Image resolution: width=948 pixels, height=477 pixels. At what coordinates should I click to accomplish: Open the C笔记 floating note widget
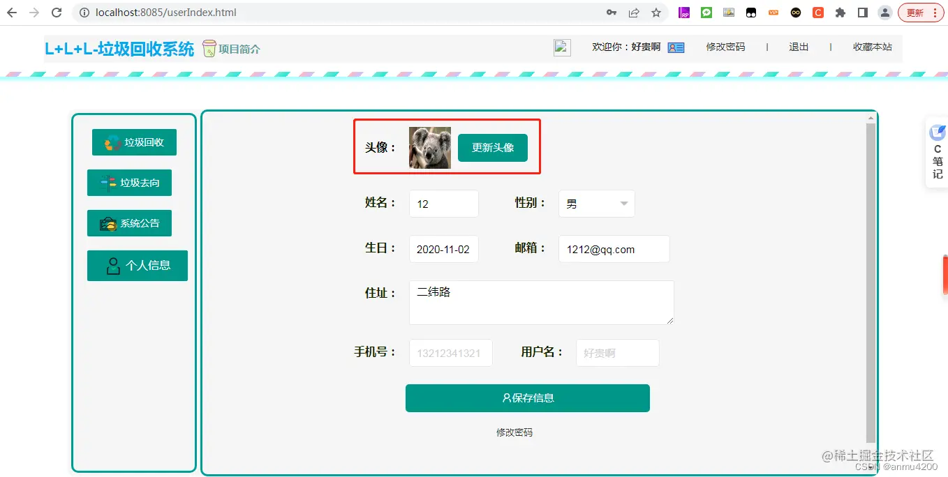(x=937, y=153)
